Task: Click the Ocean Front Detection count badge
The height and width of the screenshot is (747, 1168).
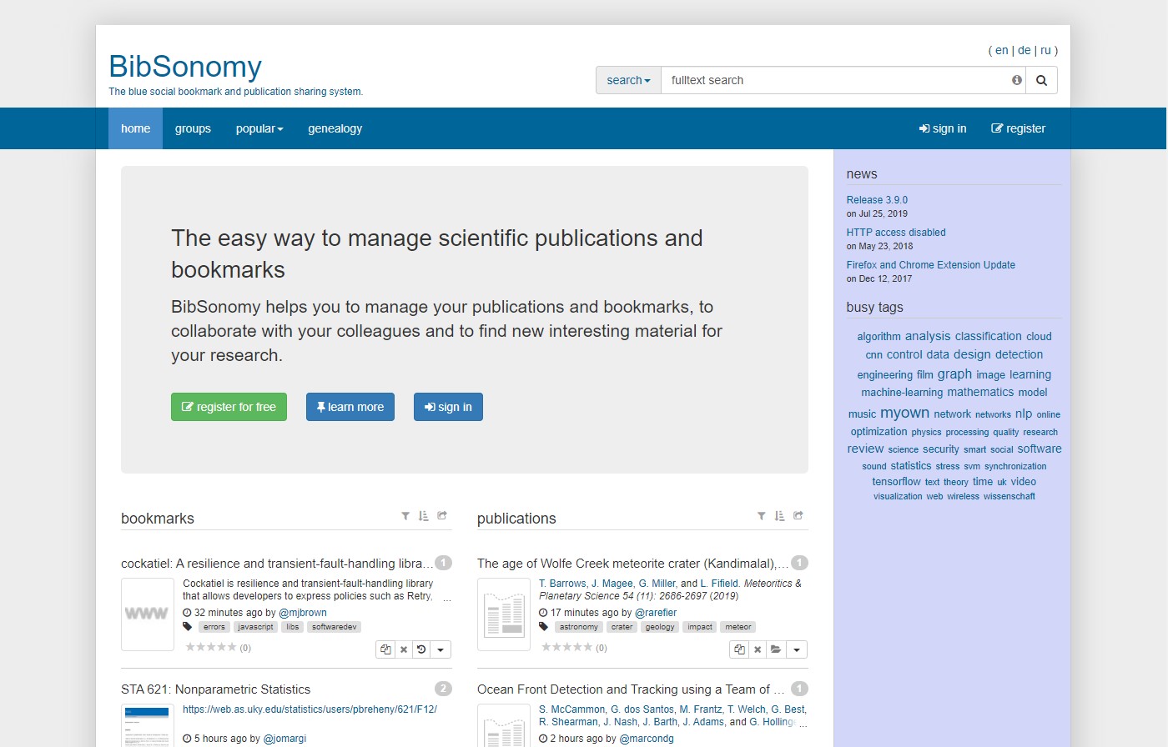Action: (x=799, y=689)
